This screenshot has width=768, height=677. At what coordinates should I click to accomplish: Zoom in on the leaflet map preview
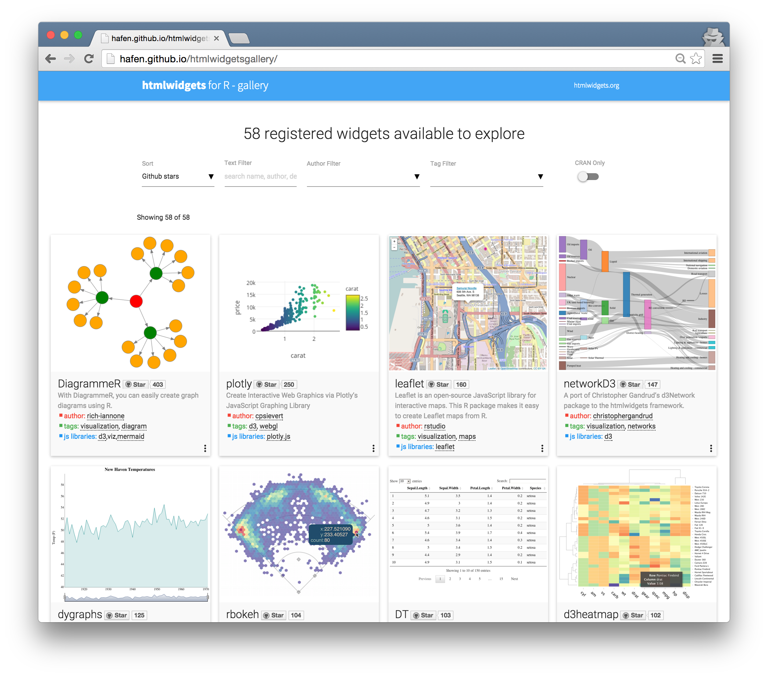[394, 242]
